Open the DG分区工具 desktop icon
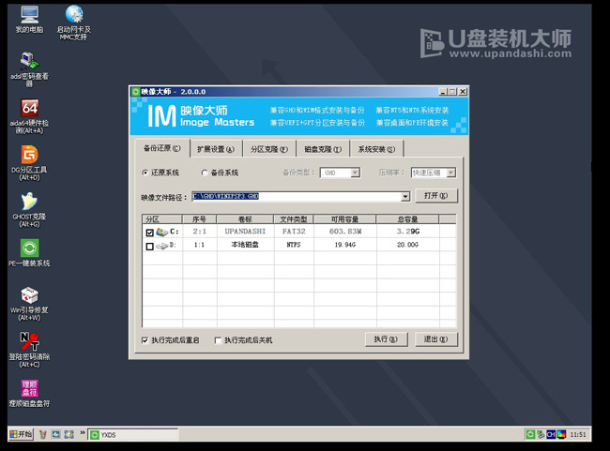The height and width of the screenshot is (451, 610). pyautogui.click(x=30, y=163)
